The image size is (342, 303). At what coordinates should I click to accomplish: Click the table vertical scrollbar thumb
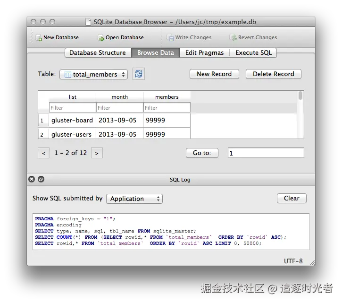tap(300, 95)
